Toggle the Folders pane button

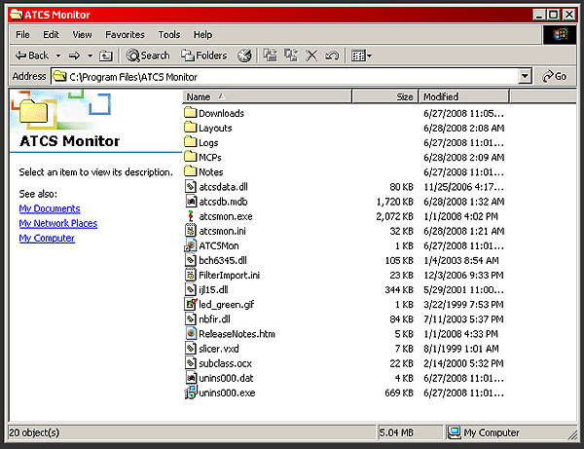[203, 56]
